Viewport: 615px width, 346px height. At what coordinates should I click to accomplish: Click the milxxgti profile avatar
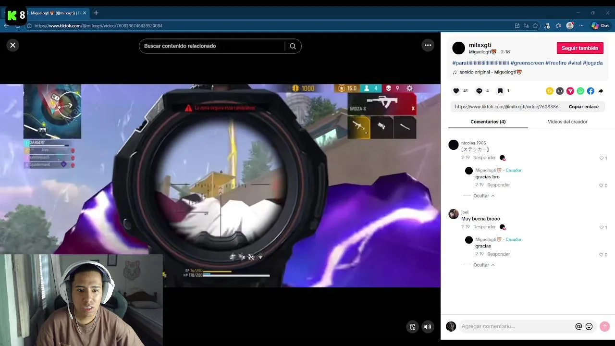(x=459, y=48)
